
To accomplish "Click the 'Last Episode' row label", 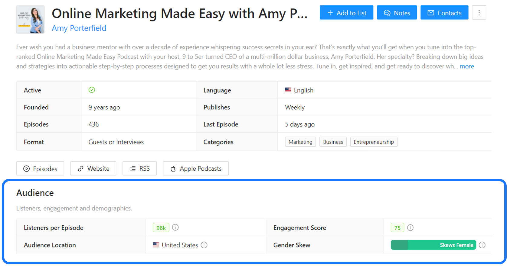I will pyautogui.click(x=221, y=124).
